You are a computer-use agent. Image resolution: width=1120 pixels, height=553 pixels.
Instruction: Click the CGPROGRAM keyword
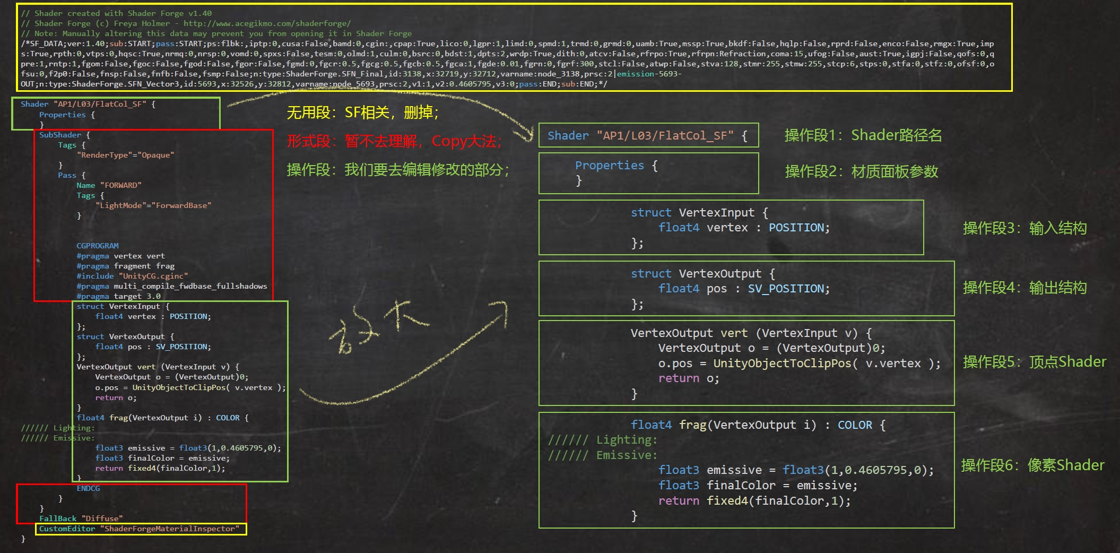98,246
